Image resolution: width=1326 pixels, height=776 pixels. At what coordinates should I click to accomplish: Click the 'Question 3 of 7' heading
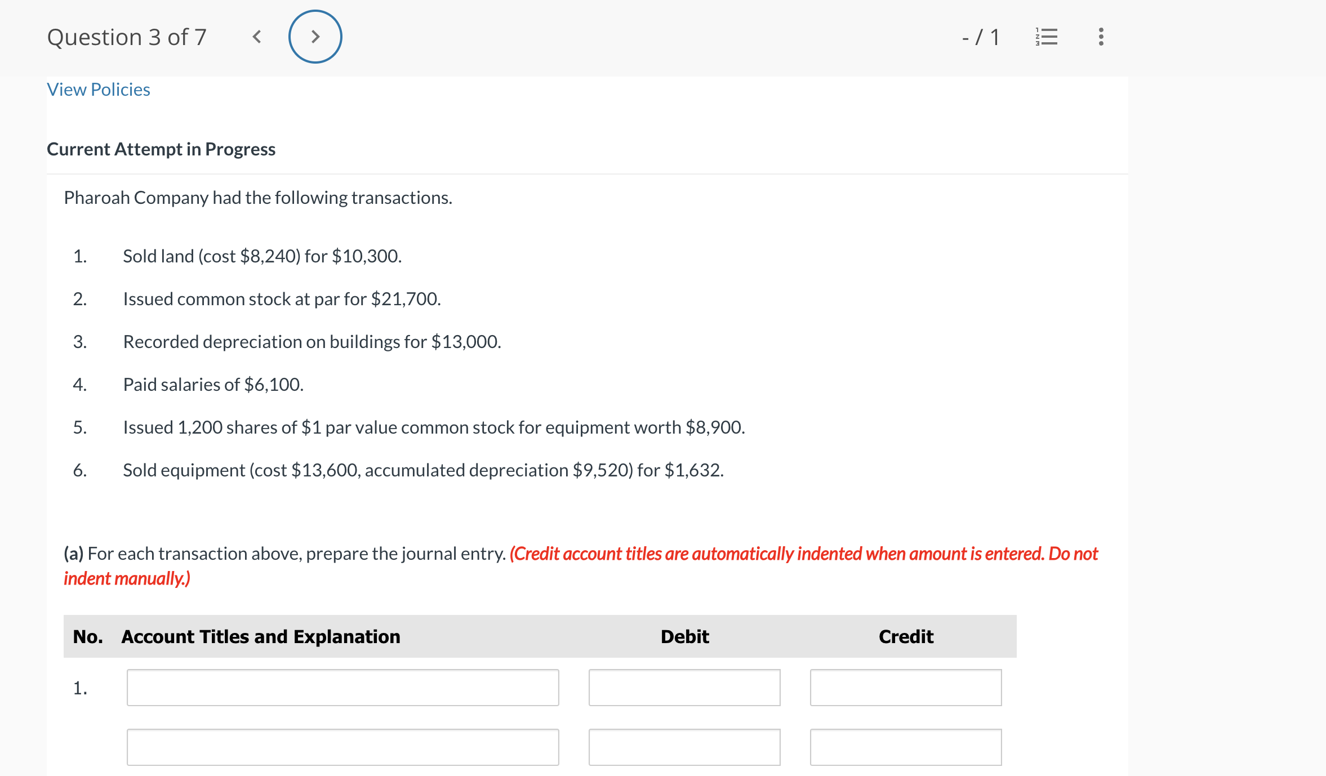(x=127, y=37)
